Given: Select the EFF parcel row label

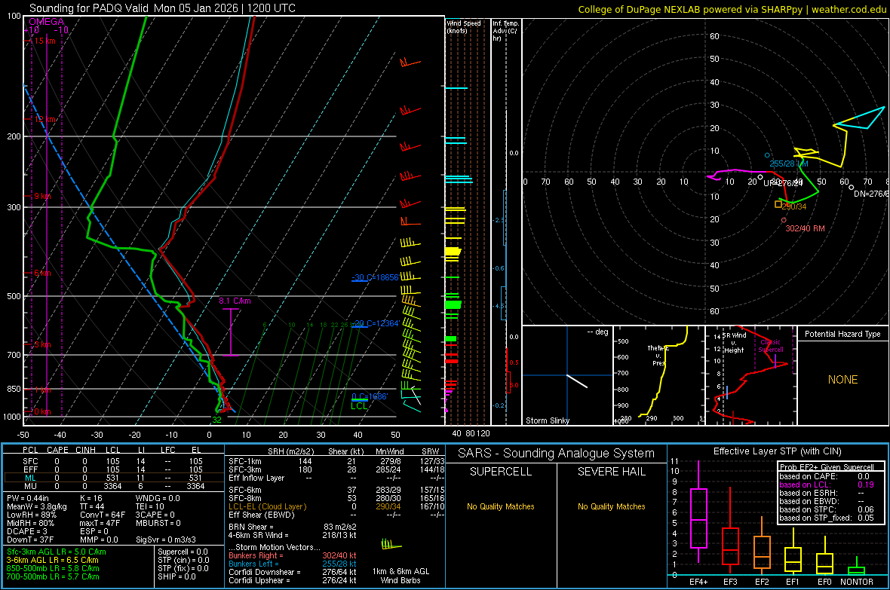Looking at the screenshot, I should [x=30, y=469].
